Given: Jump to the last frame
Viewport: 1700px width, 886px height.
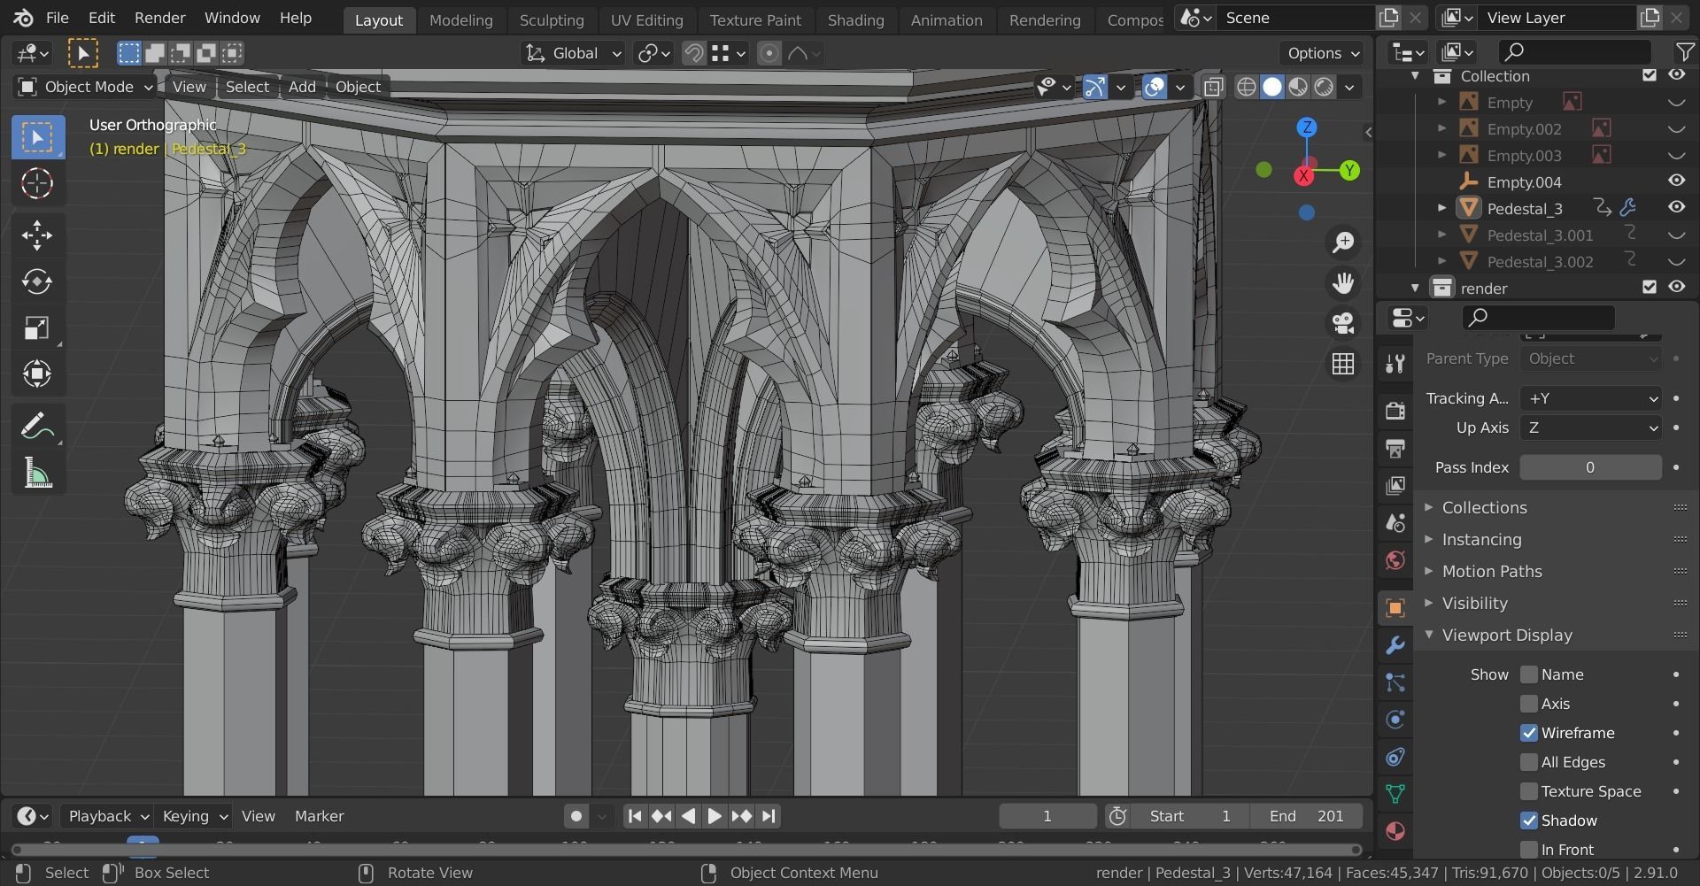Looking at the screenshot, I should pos(769,816).
